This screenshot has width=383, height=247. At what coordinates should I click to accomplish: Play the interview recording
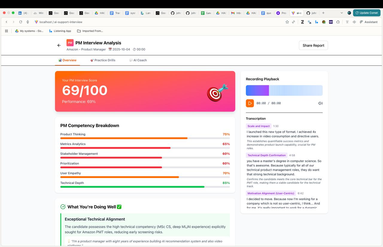(250, 103)
